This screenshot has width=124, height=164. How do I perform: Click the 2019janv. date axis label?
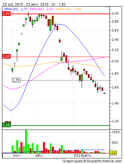[x=83, y=155]
